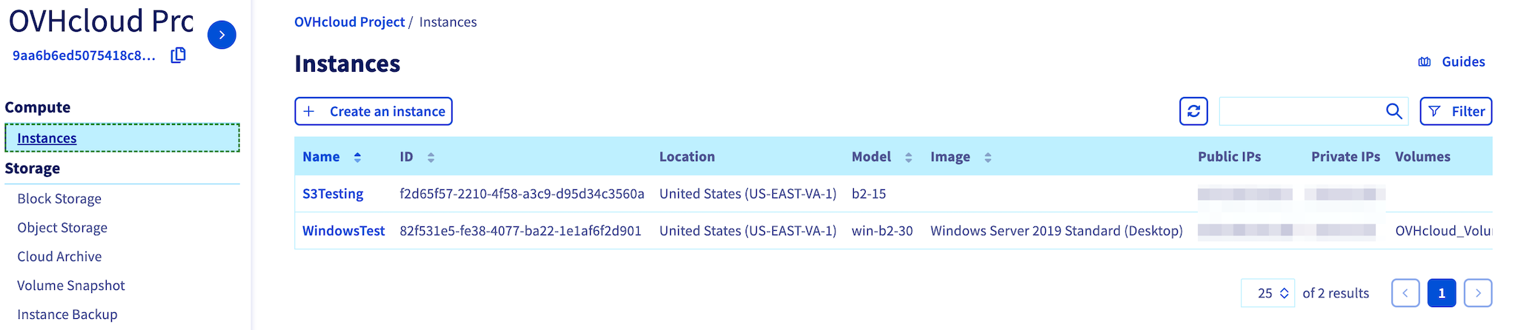The image size is (1518, 330).
Task: Open the Filter button
Action: [1456, 111]
